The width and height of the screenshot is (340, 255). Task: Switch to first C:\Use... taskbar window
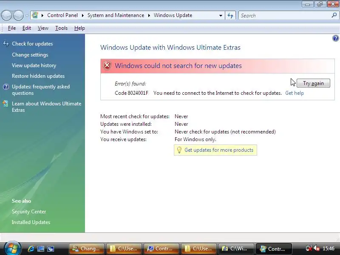tap(124, 249)
